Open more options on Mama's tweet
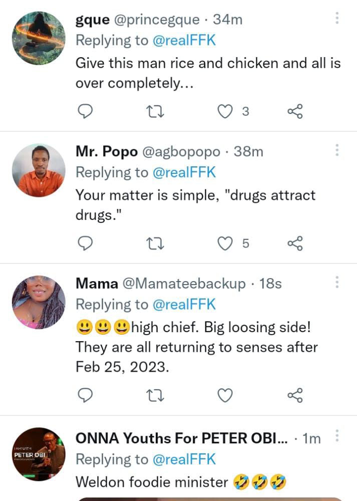357x501 pixels. 337,282
